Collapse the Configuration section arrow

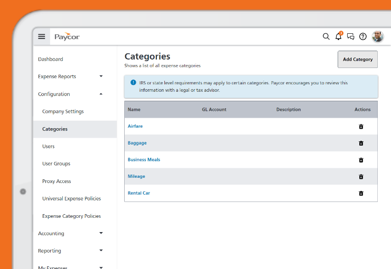pyautogui.click(x=101, y=94)
